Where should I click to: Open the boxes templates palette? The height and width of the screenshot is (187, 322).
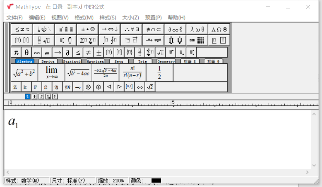pos(219,40)
